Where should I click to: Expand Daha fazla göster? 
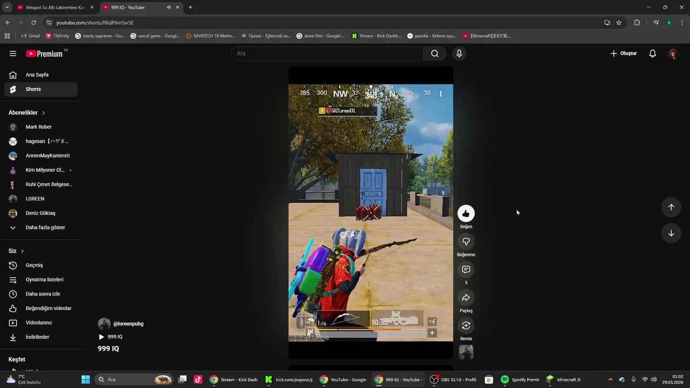41,227
